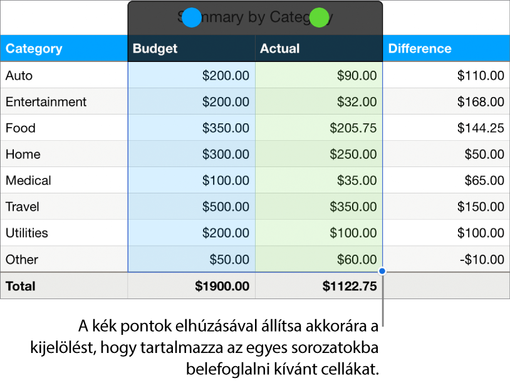The width and height of the screenshot is (510, 383).
Task: Click the blue series dot above Budget
Action: coord(192,18)
